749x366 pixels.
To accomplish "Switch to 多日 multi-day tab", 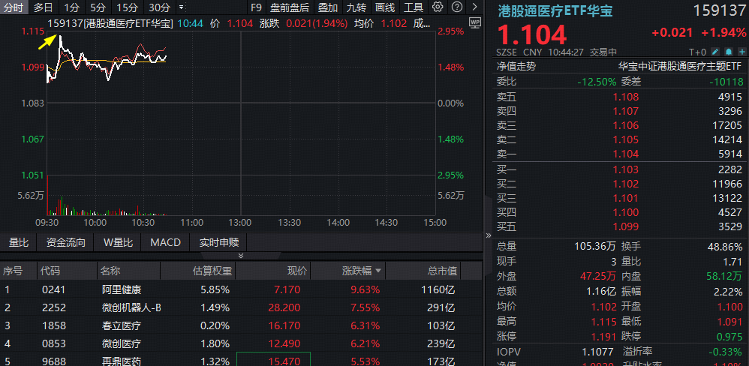I will [43, 7].
